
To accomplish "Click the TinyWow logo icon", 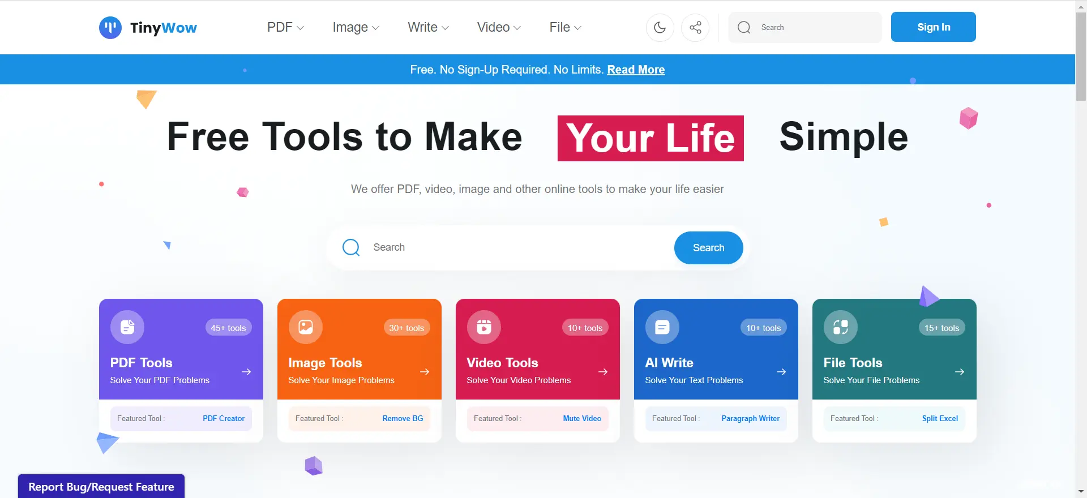I will pos(110,27).
